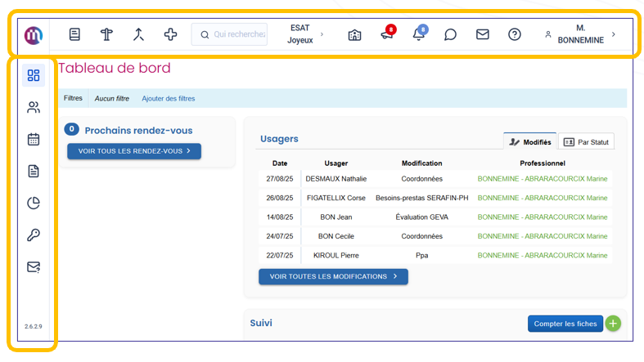Click Voir tous les rendez-vous button
Viewport: 644px width, 362px height.
(134, 151)
